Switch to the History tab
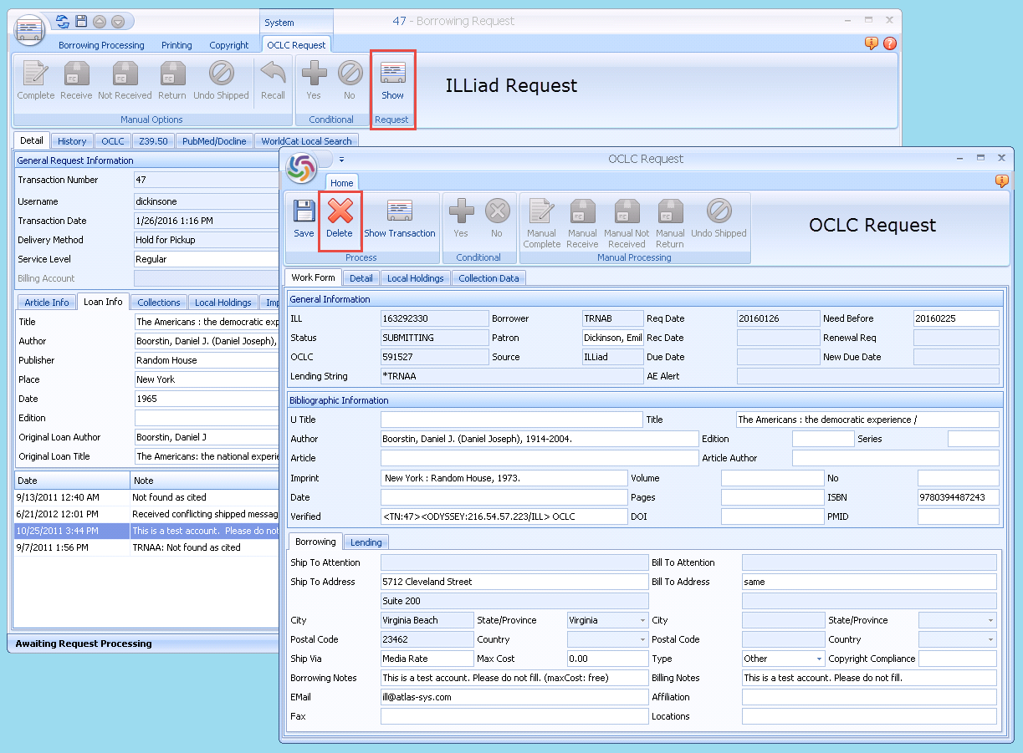Screen dimensions: 1023x753 [72, 140]
